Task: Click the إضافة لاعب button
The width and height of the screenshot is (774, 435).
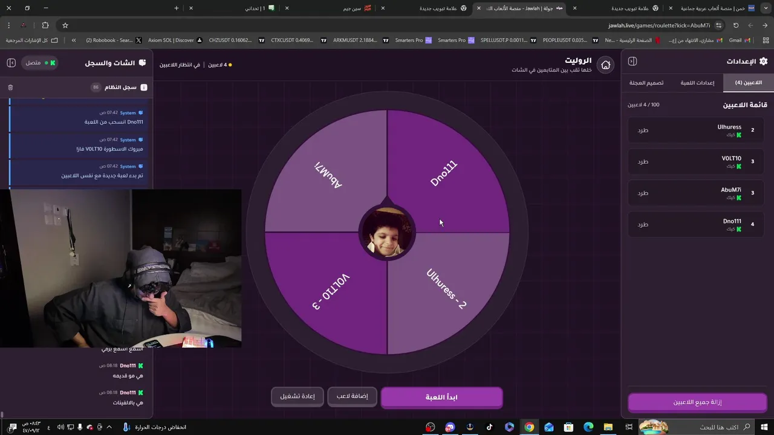Action: pyautogui.click(x=352, y=396)
